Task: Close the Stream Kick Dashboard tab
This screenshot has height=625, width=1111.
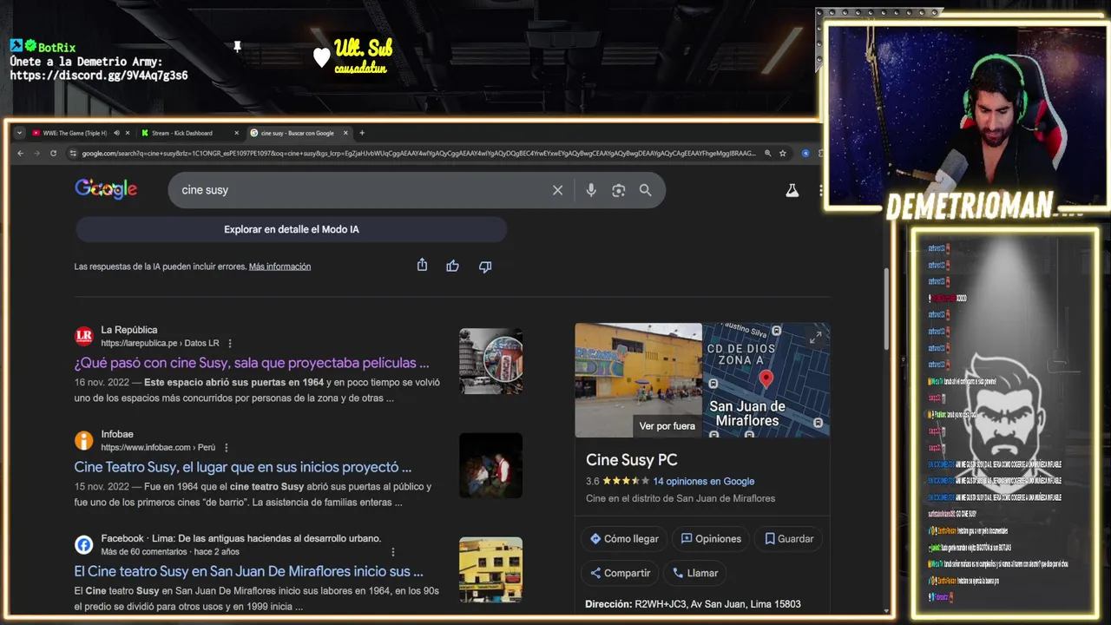Action: pos(236,133)
